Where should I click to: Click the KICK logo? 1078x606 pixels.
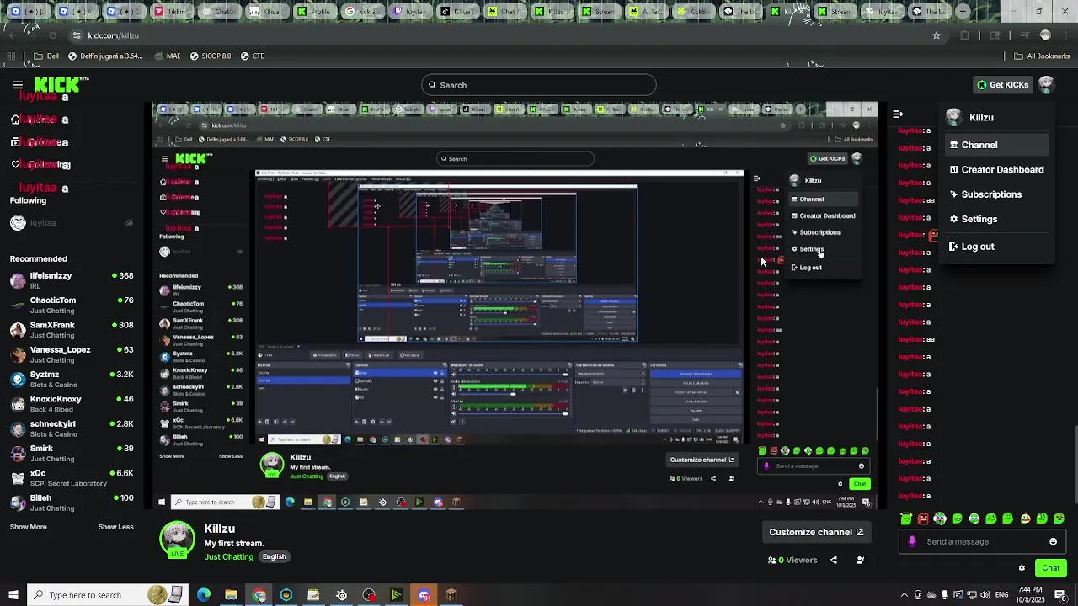pos(59,84)
